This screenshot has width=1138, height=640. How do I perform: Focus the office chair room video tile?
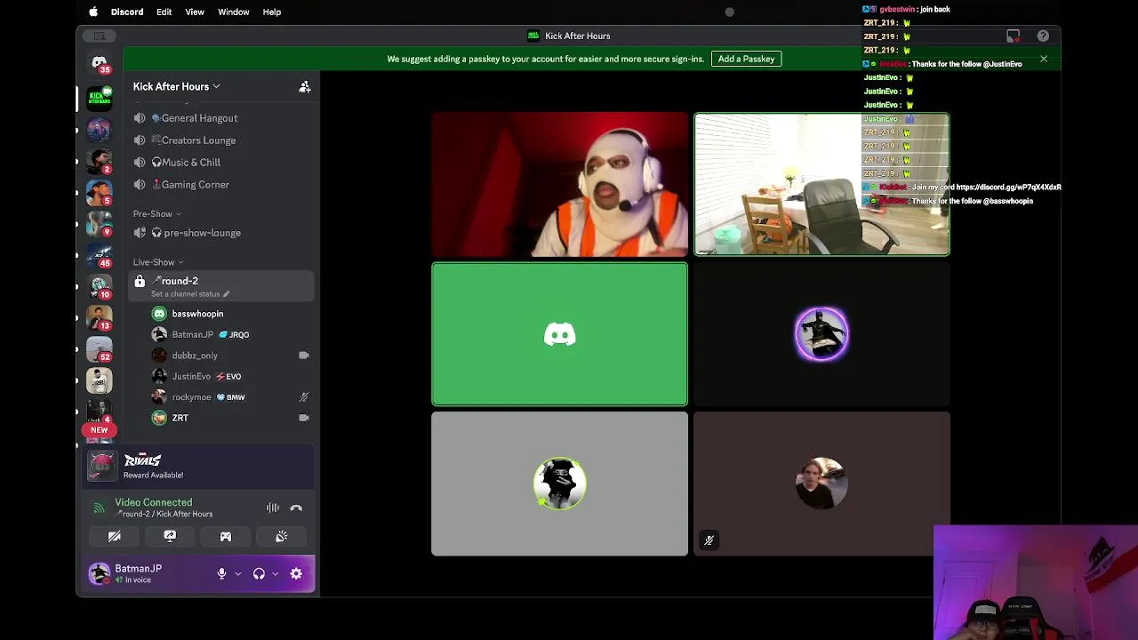click(x=821, y=185)
